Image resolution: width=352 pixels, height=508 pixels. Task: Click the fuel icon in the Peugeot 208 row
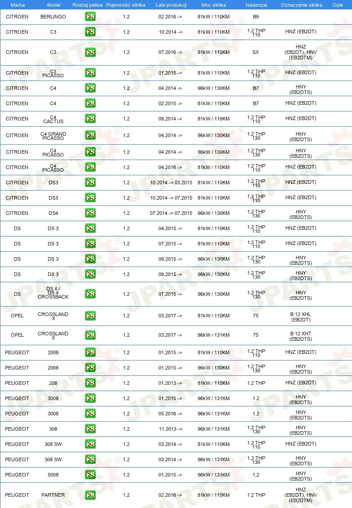[90, 383]
